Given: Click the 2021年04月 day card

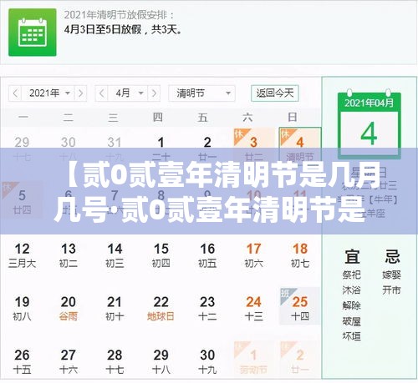Looking at the screenshot, I should (x=370, y=123).
